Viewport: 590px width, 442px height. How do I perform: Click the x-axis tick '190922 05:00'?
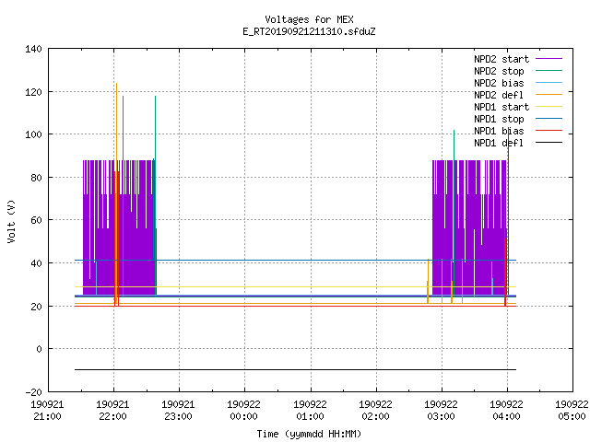572,411
